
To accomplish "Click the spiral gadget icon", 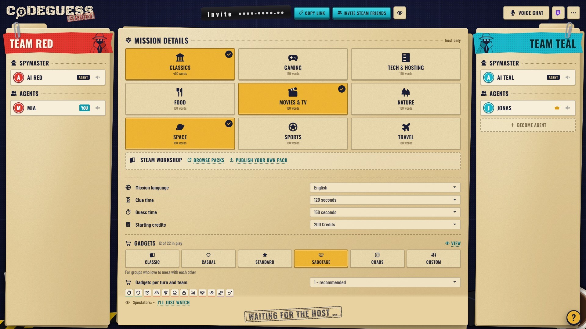I will [x=212, y=293].
